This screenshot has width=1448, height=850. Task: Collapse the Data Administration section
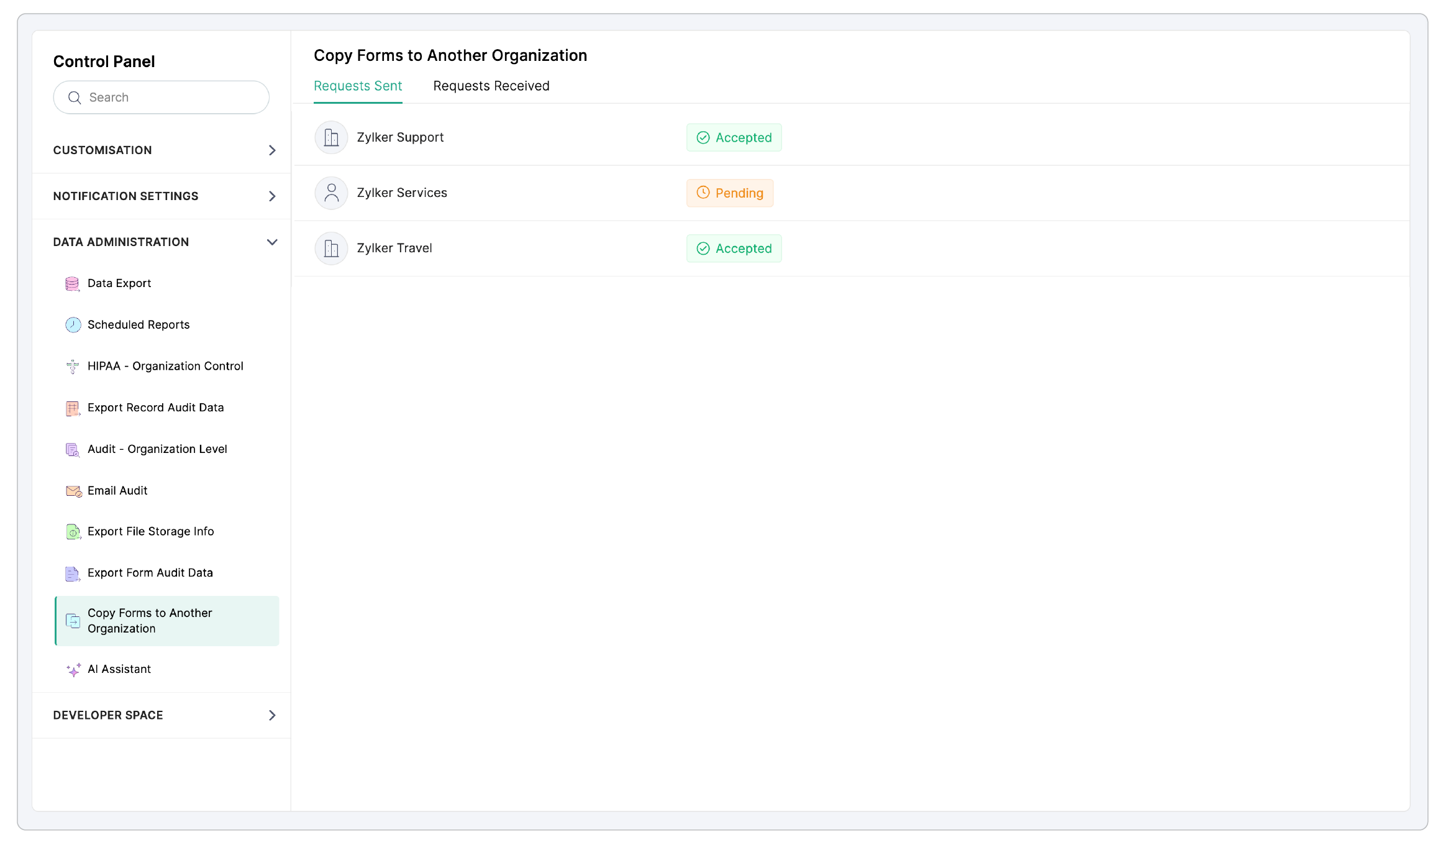[x=272, y=242]
